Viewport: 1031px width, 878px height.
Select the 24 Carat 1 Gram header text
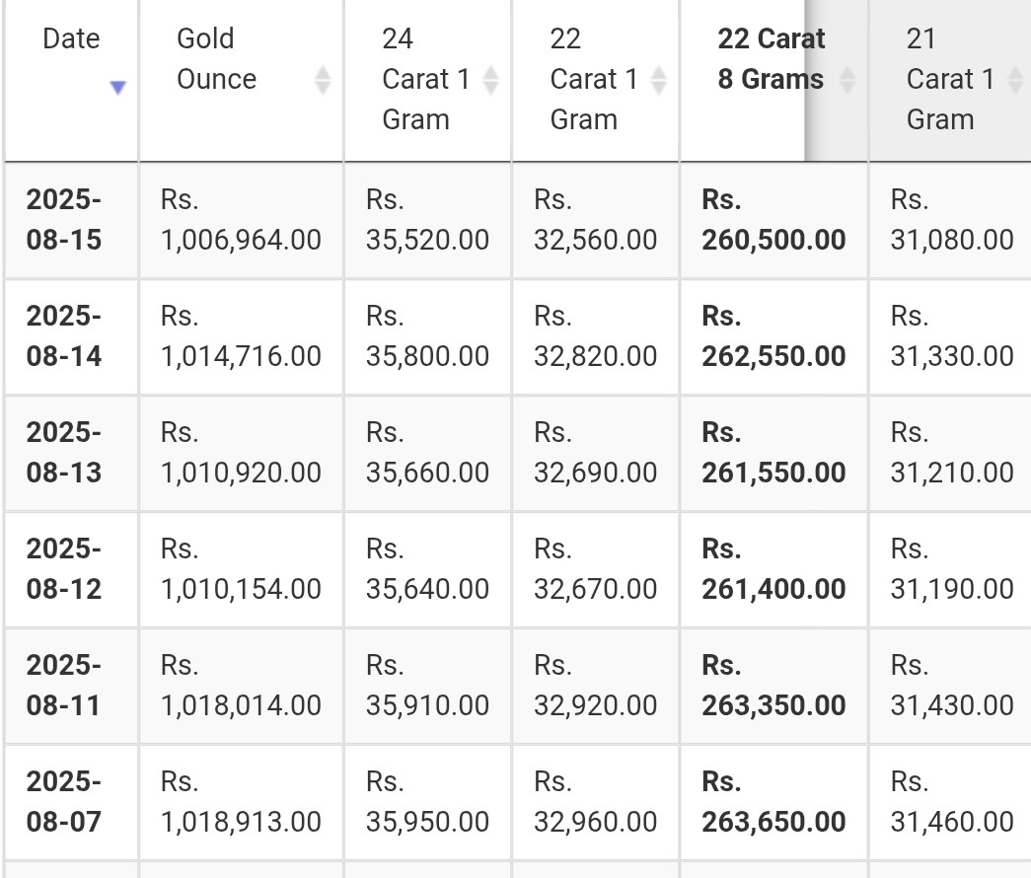(x=425, y=79)
